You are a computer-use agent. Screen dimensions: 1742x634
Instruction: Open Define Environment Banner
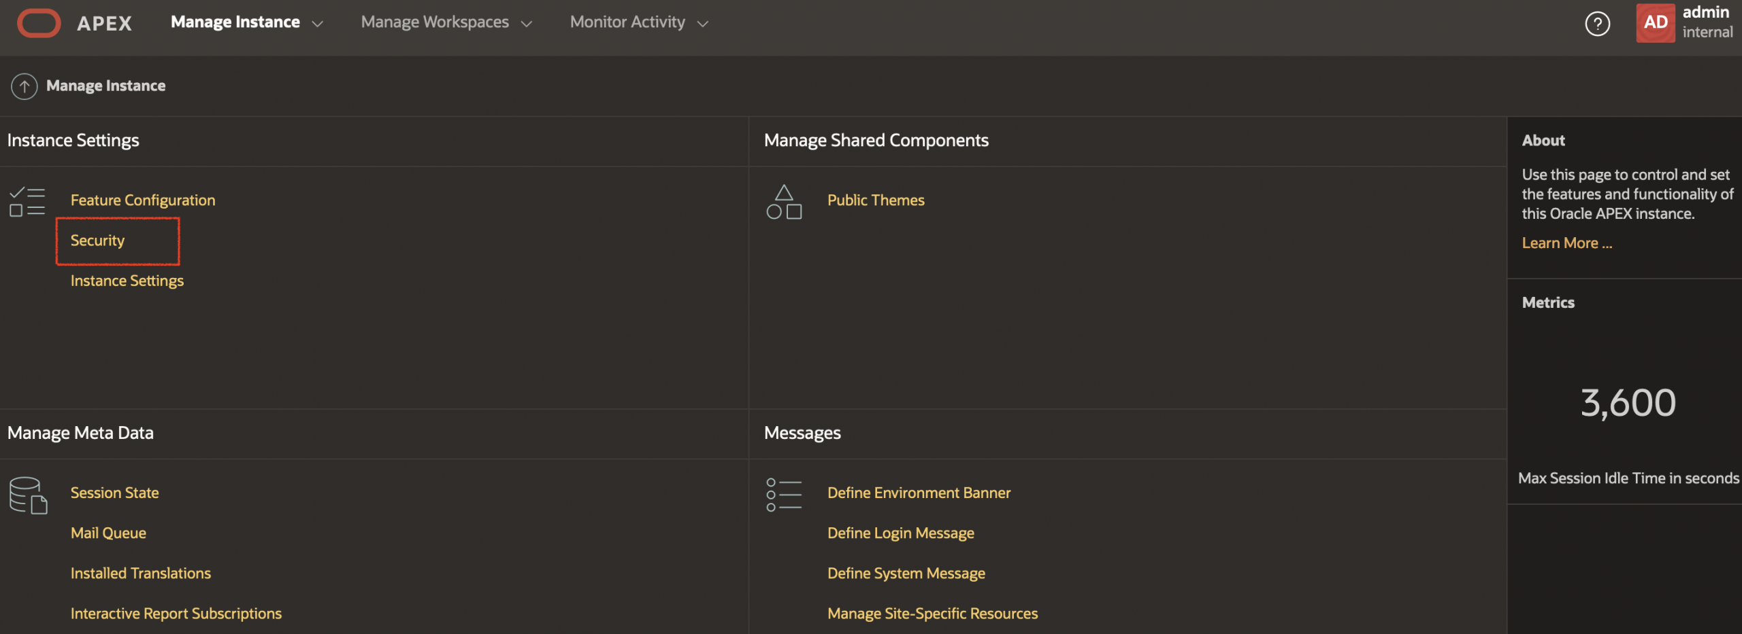coord(919,493)
